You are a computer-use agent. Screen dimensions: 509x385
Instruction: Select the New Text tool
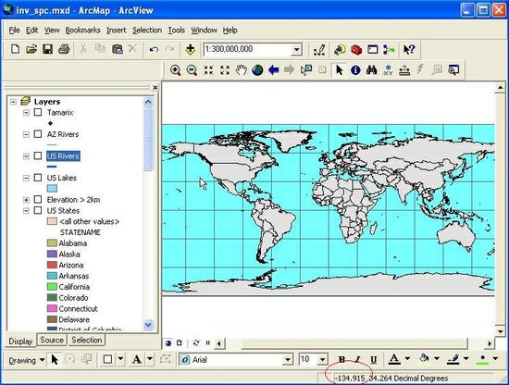137,359
